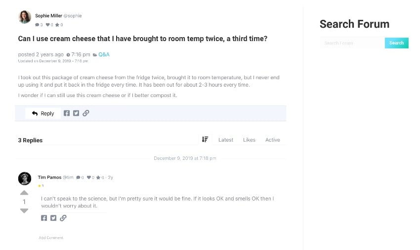Viewport: 420px width, 250px height.
Task: Tweet Tim Pamos's reply
Action: [x=53, y=218]
